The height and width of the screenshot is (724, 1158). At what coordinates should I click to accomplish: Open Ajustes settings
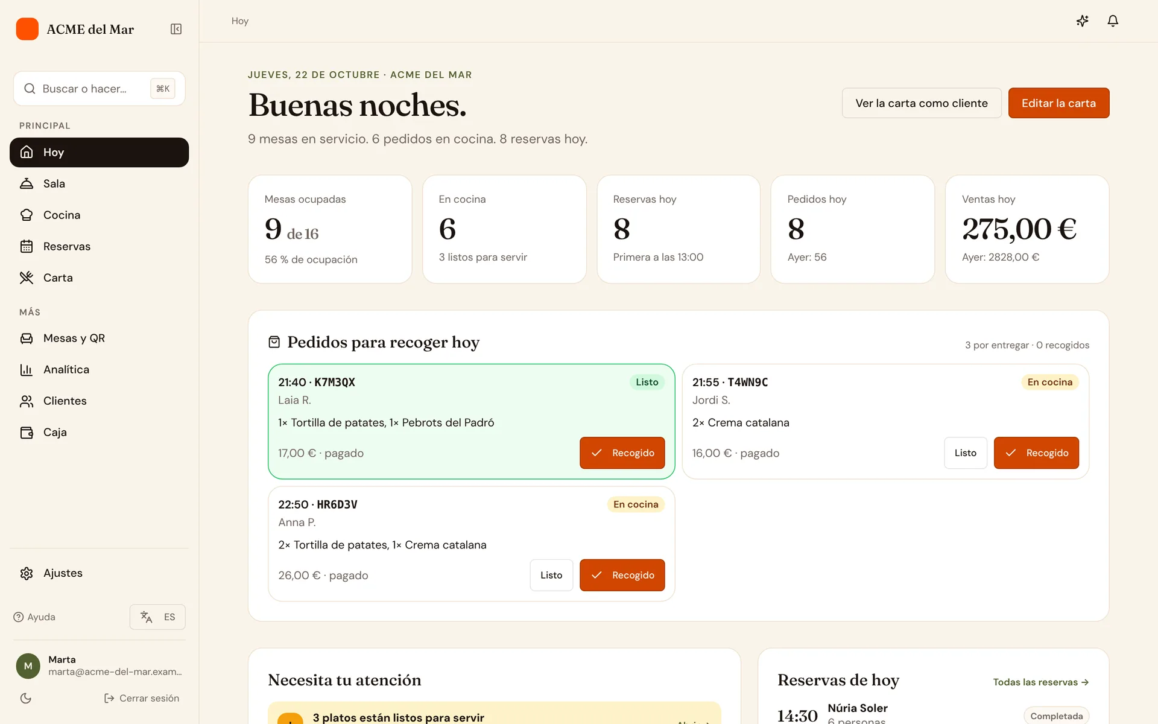point(99,573)
